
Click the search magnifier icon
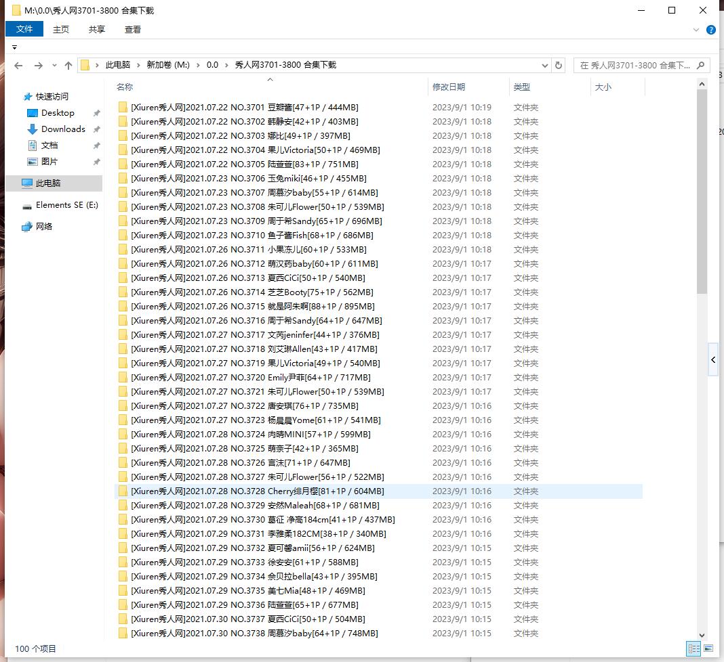(700, 66)
